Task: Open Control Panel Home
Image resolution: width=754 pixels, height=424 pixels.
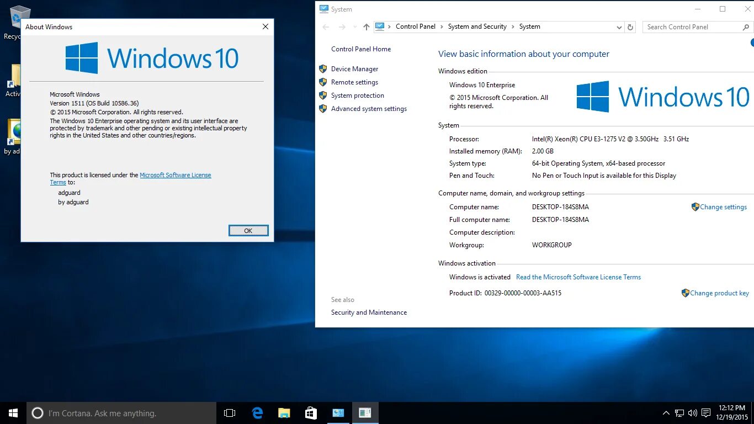Action: pos(361,49)
